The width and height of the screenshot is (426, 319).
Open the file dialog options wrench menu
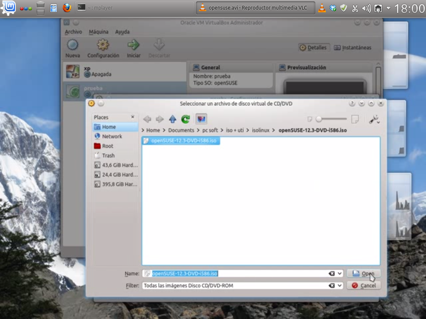pyautogui.click(x=374, y=119)
